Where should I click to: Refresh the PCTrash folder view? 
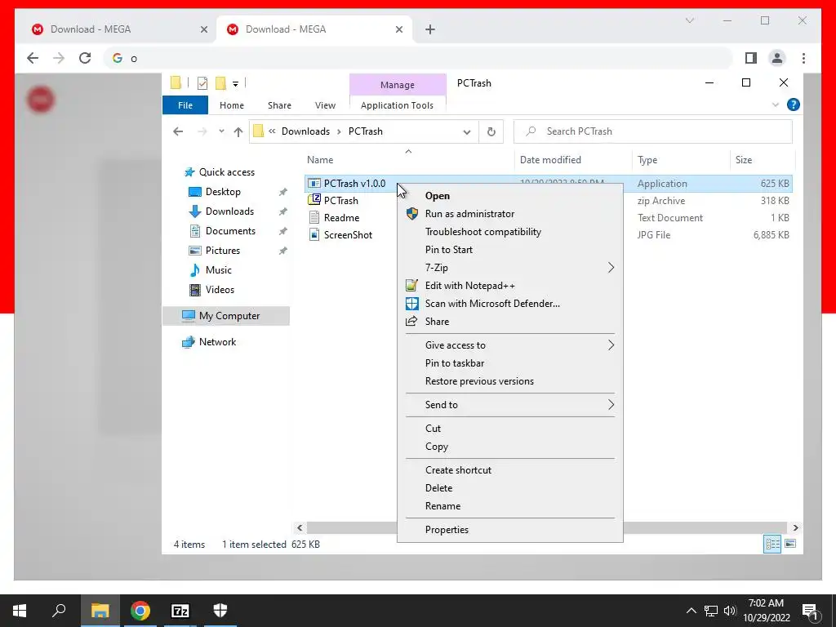point(491,131)
